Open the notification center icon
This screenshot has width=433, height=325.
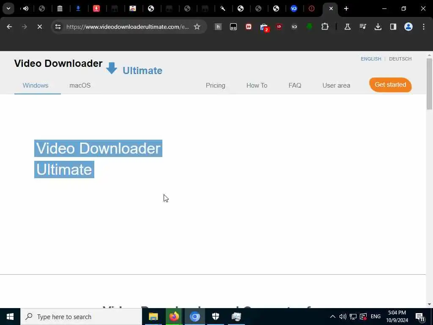pos(420,317)
